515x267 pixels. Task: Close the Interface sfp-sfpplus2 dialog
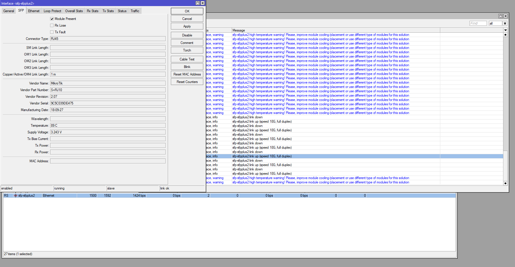click(x=202, y=3)
